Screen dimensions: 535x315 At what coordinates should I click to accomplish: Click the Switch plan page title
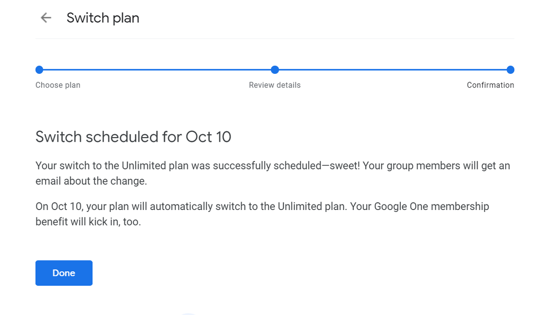tap(103, 18)
